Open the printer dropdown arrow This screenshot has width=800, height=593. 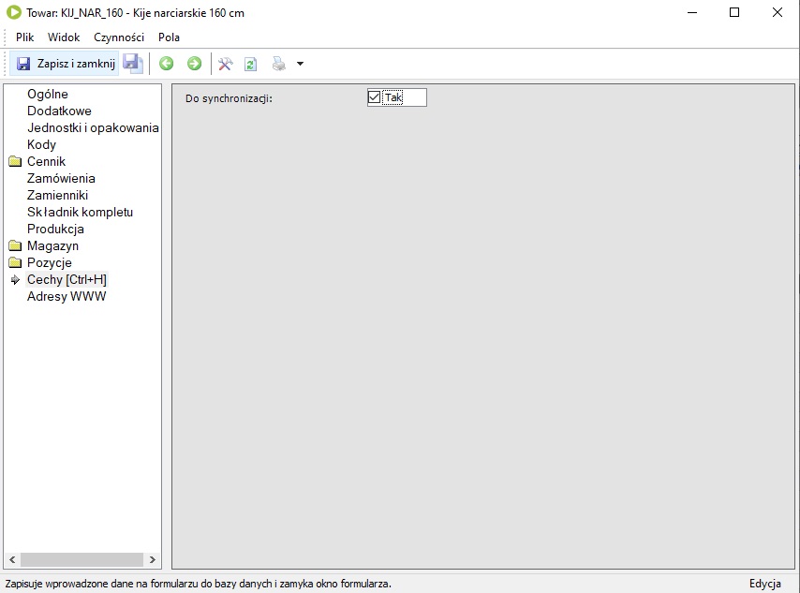(300, 64)
